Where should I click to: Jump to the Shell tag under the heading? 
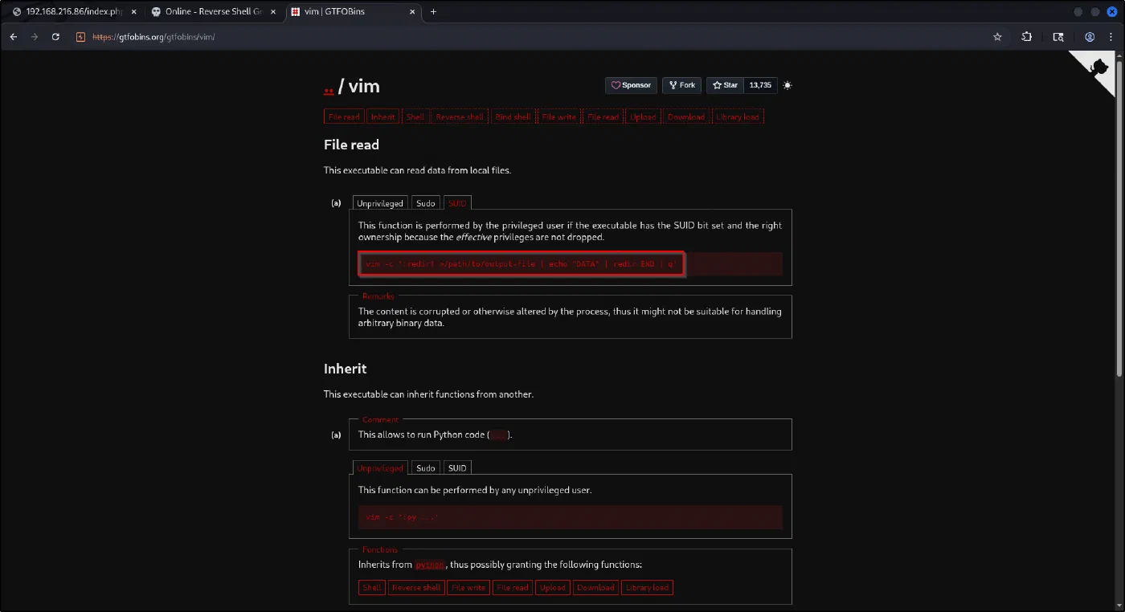tap(415, 116)
